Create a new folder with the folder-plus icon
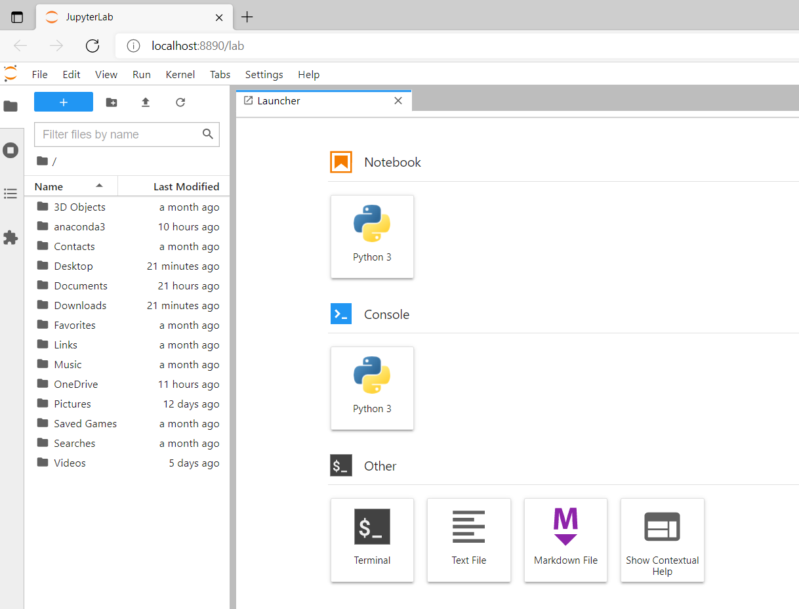 coord(112,102)
